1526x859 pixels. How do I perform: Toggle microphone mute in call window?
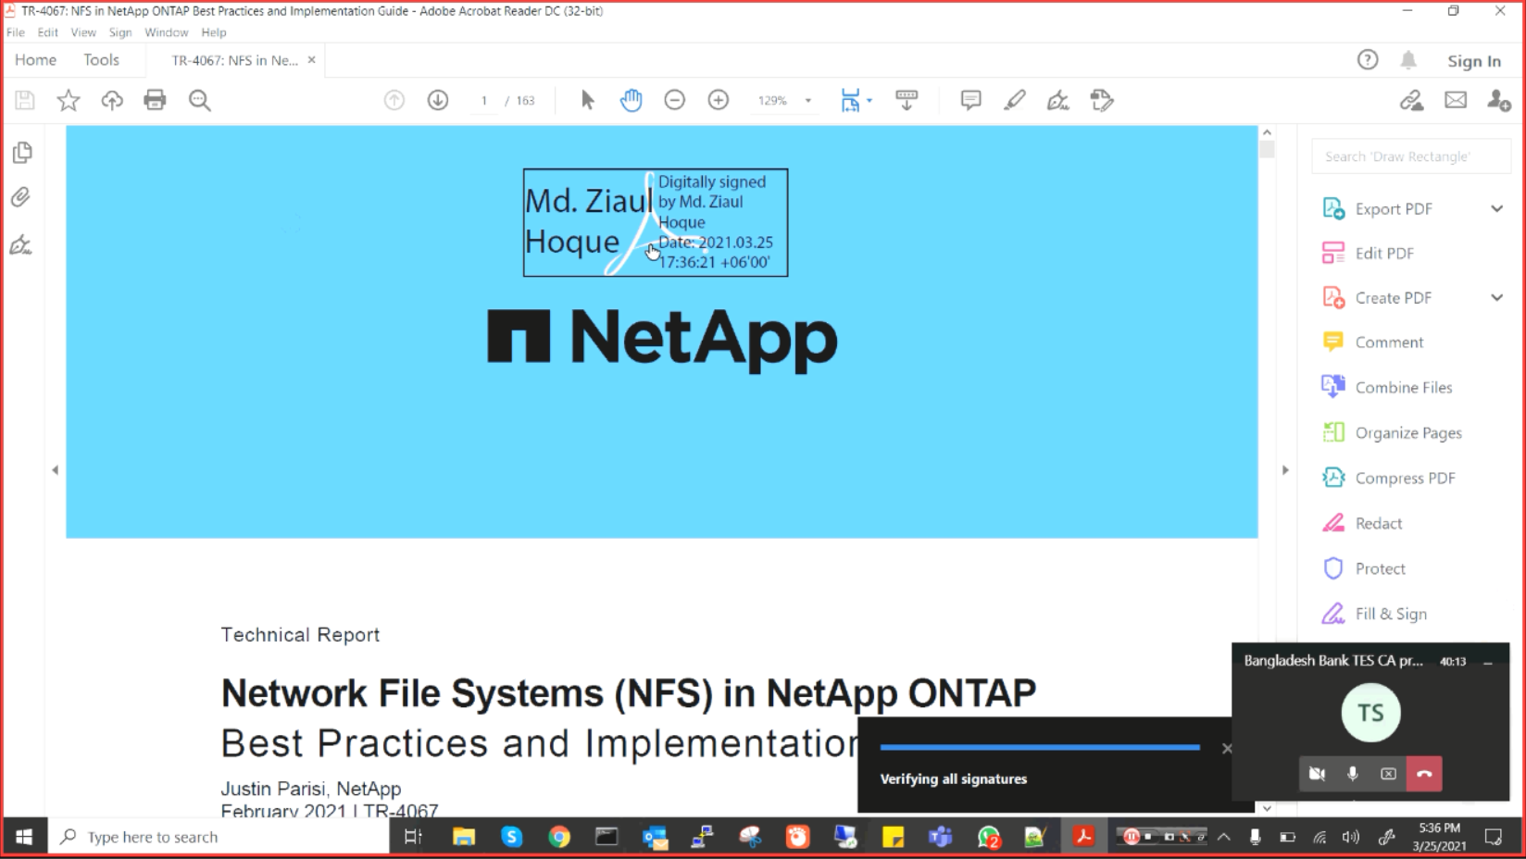tap(1353, 774)
